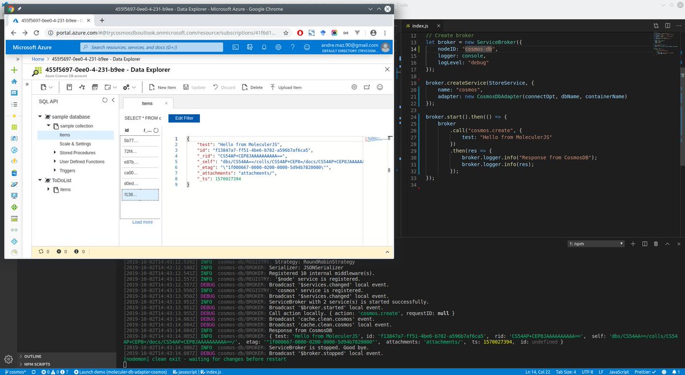Viewport: 685px width, 375px height.
Task: Click New Item in Data Explorer
Action: tap(162, 87)
